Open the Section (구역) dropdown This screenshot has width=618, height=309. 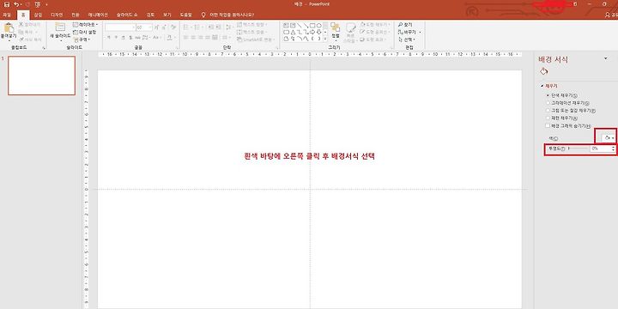pos(82,39)
